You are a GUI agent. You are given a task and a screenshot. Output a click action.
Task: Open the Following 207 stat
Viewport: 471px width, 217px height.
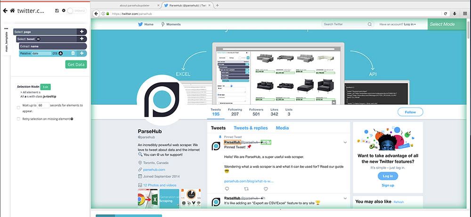coord(235,112)
